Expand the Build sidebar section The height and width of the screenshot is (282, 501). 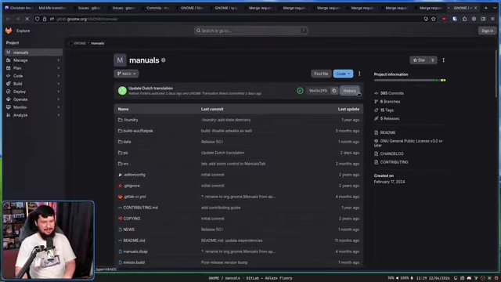tap(33, 84)
